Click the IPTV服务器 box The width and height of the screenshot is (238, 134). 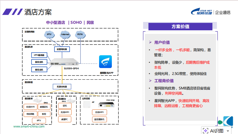click(x=39, y=55)
